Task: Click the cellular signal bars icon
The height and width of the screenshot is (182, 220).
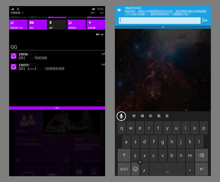Action: pos(12,9)
